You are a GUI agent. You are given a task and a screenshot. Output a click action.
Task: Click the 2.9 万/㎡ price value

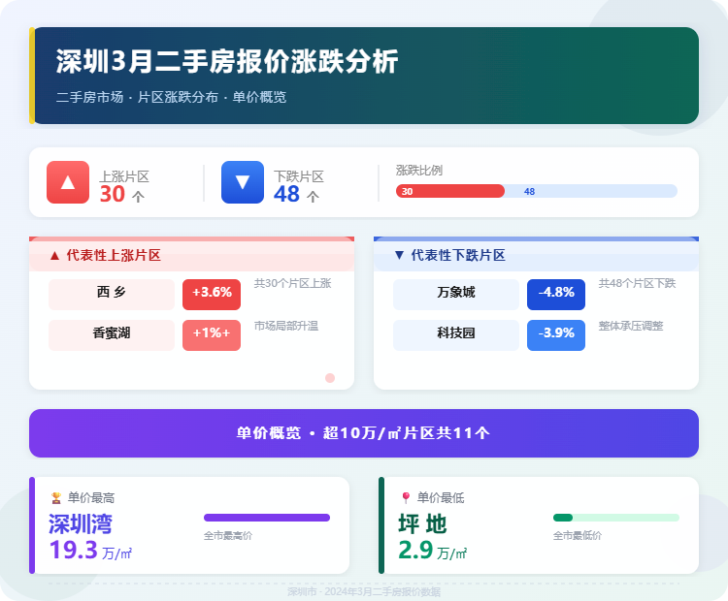coord(433,551)
